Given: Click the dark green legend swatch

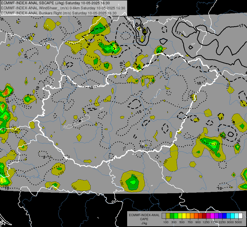Looking at the screenshot, I should click(172, 216).
